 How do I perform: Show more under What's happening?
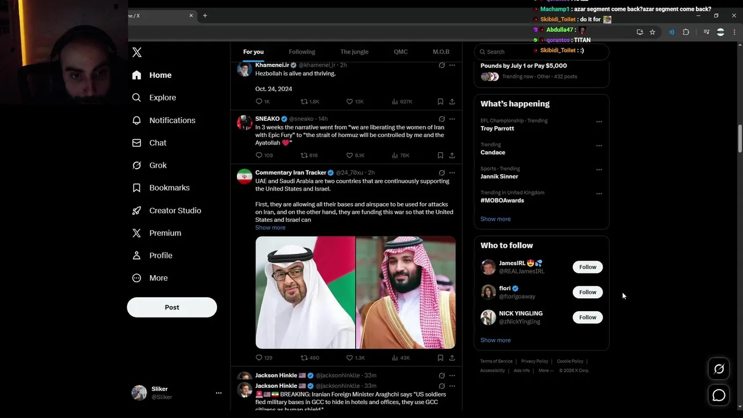pos(496,219)
